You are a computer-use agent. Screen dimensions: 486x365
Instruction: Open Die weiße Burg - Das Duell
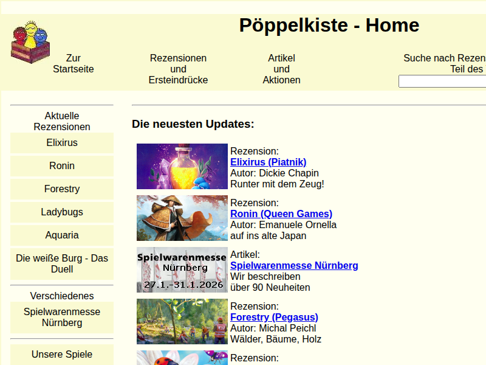[62, 264]
